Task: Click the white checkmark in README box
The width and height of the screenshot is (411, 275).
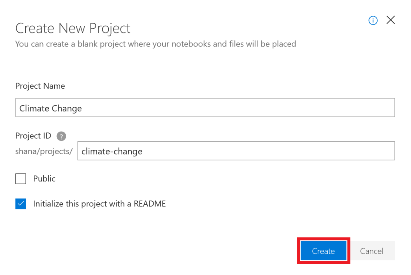Action: pyautogui.click(x=21, y=204)
